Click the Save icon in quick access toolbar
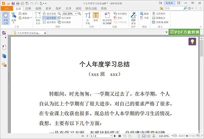This screenshot has height=139, width=204. click(x=13, y=3)
